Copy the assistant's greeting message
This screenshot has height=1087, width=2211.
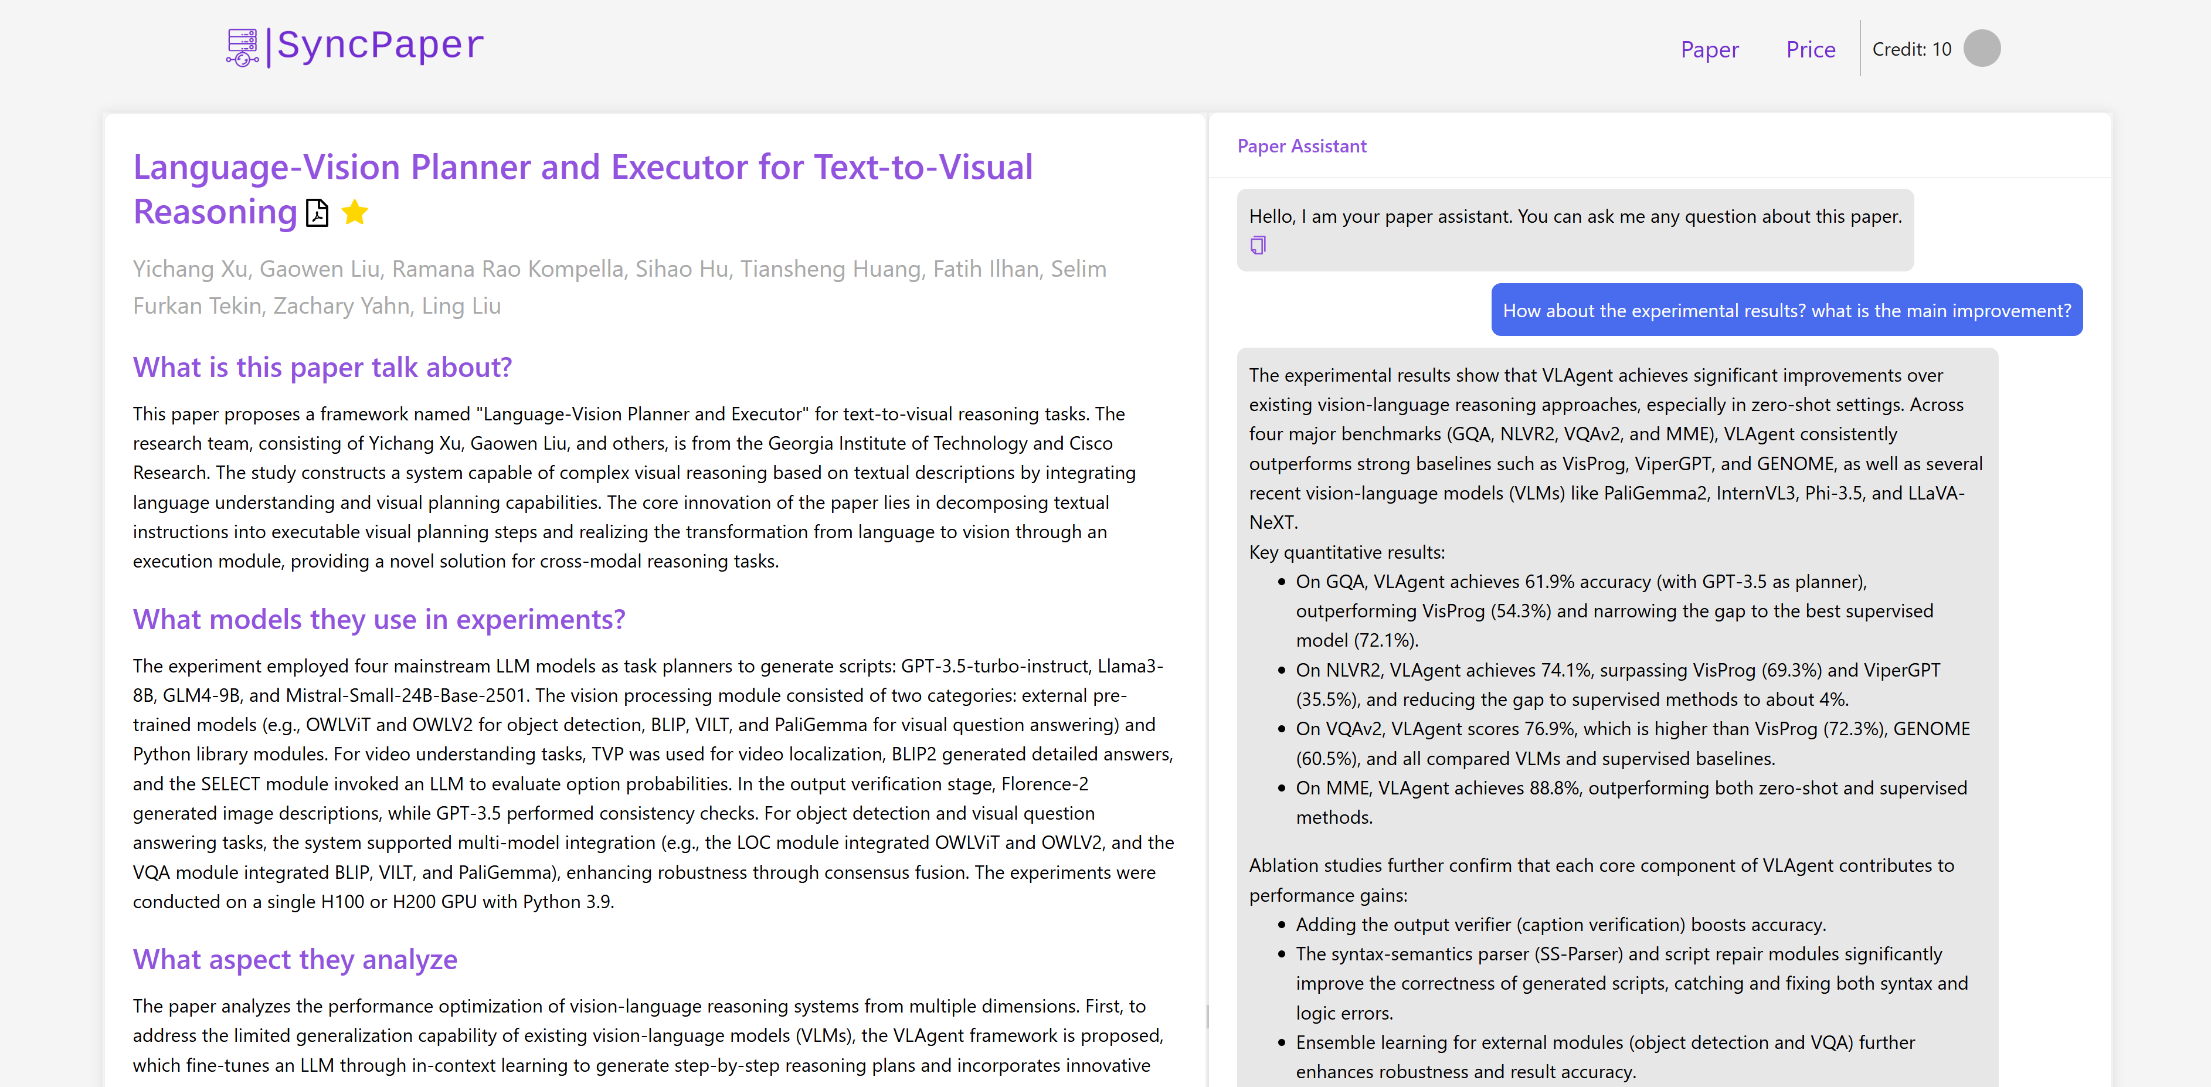[1258, 246]
